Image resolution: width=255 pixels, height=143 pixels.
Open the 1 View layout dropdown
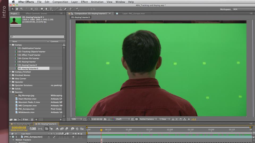(164, 119)
